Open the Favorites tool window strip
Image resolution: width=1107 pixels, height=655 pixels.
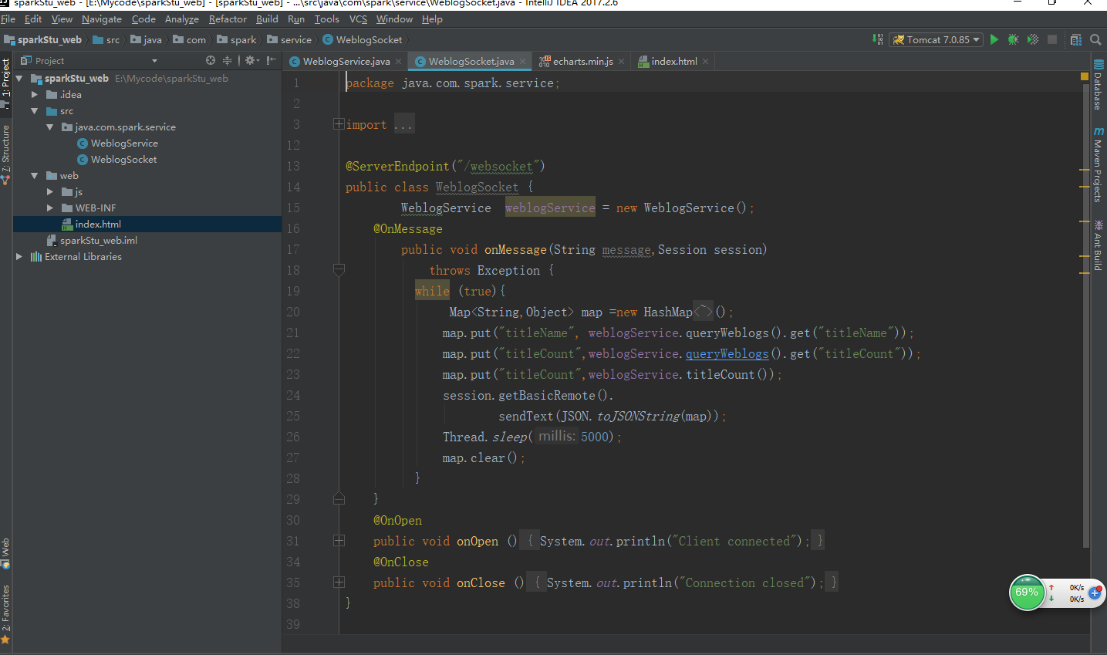[5, 614]
